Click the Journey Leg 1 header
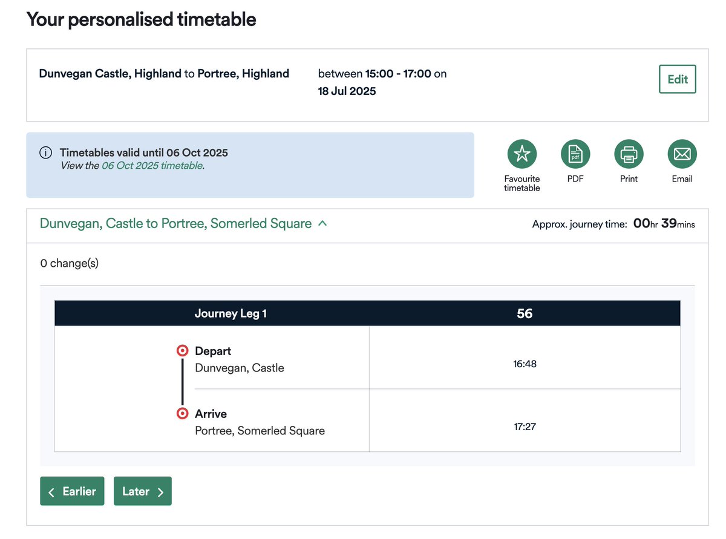The width and height of the screenshot is (726, 539). tap(231, 313)
